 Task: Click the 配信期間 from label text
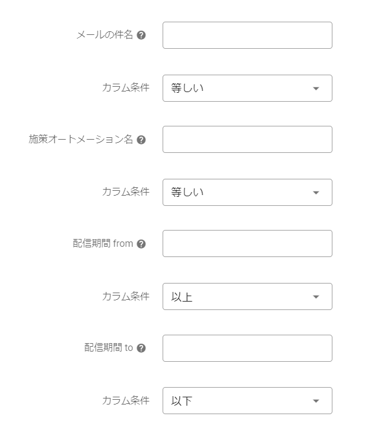click(102, 244)
